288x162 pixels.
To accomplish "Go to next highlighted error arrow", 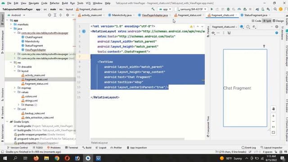I will coord(202,27).
